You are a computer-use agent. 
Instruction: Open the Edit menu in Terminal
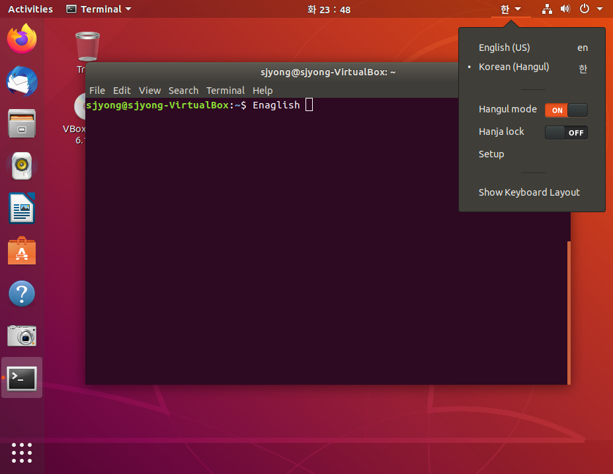[x=122, y=91]
